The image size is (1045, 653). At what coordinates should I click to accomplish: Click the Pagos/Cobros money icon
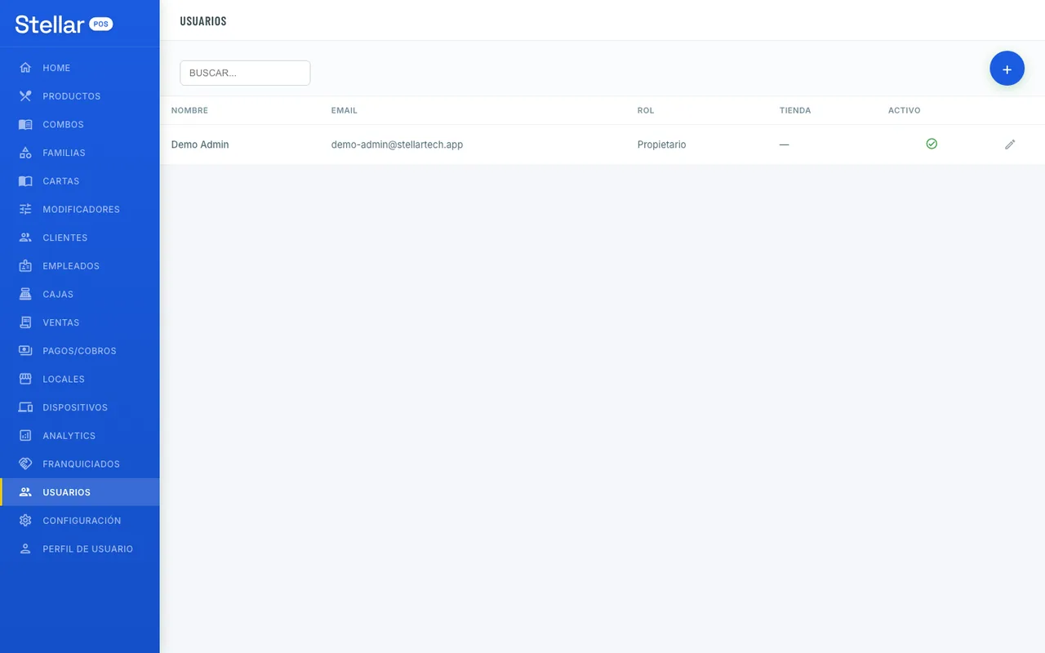25,351
